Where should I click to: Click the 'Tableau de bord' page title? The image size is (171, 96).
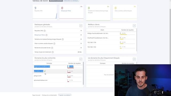pyautogui.click(x=40, y=1)
